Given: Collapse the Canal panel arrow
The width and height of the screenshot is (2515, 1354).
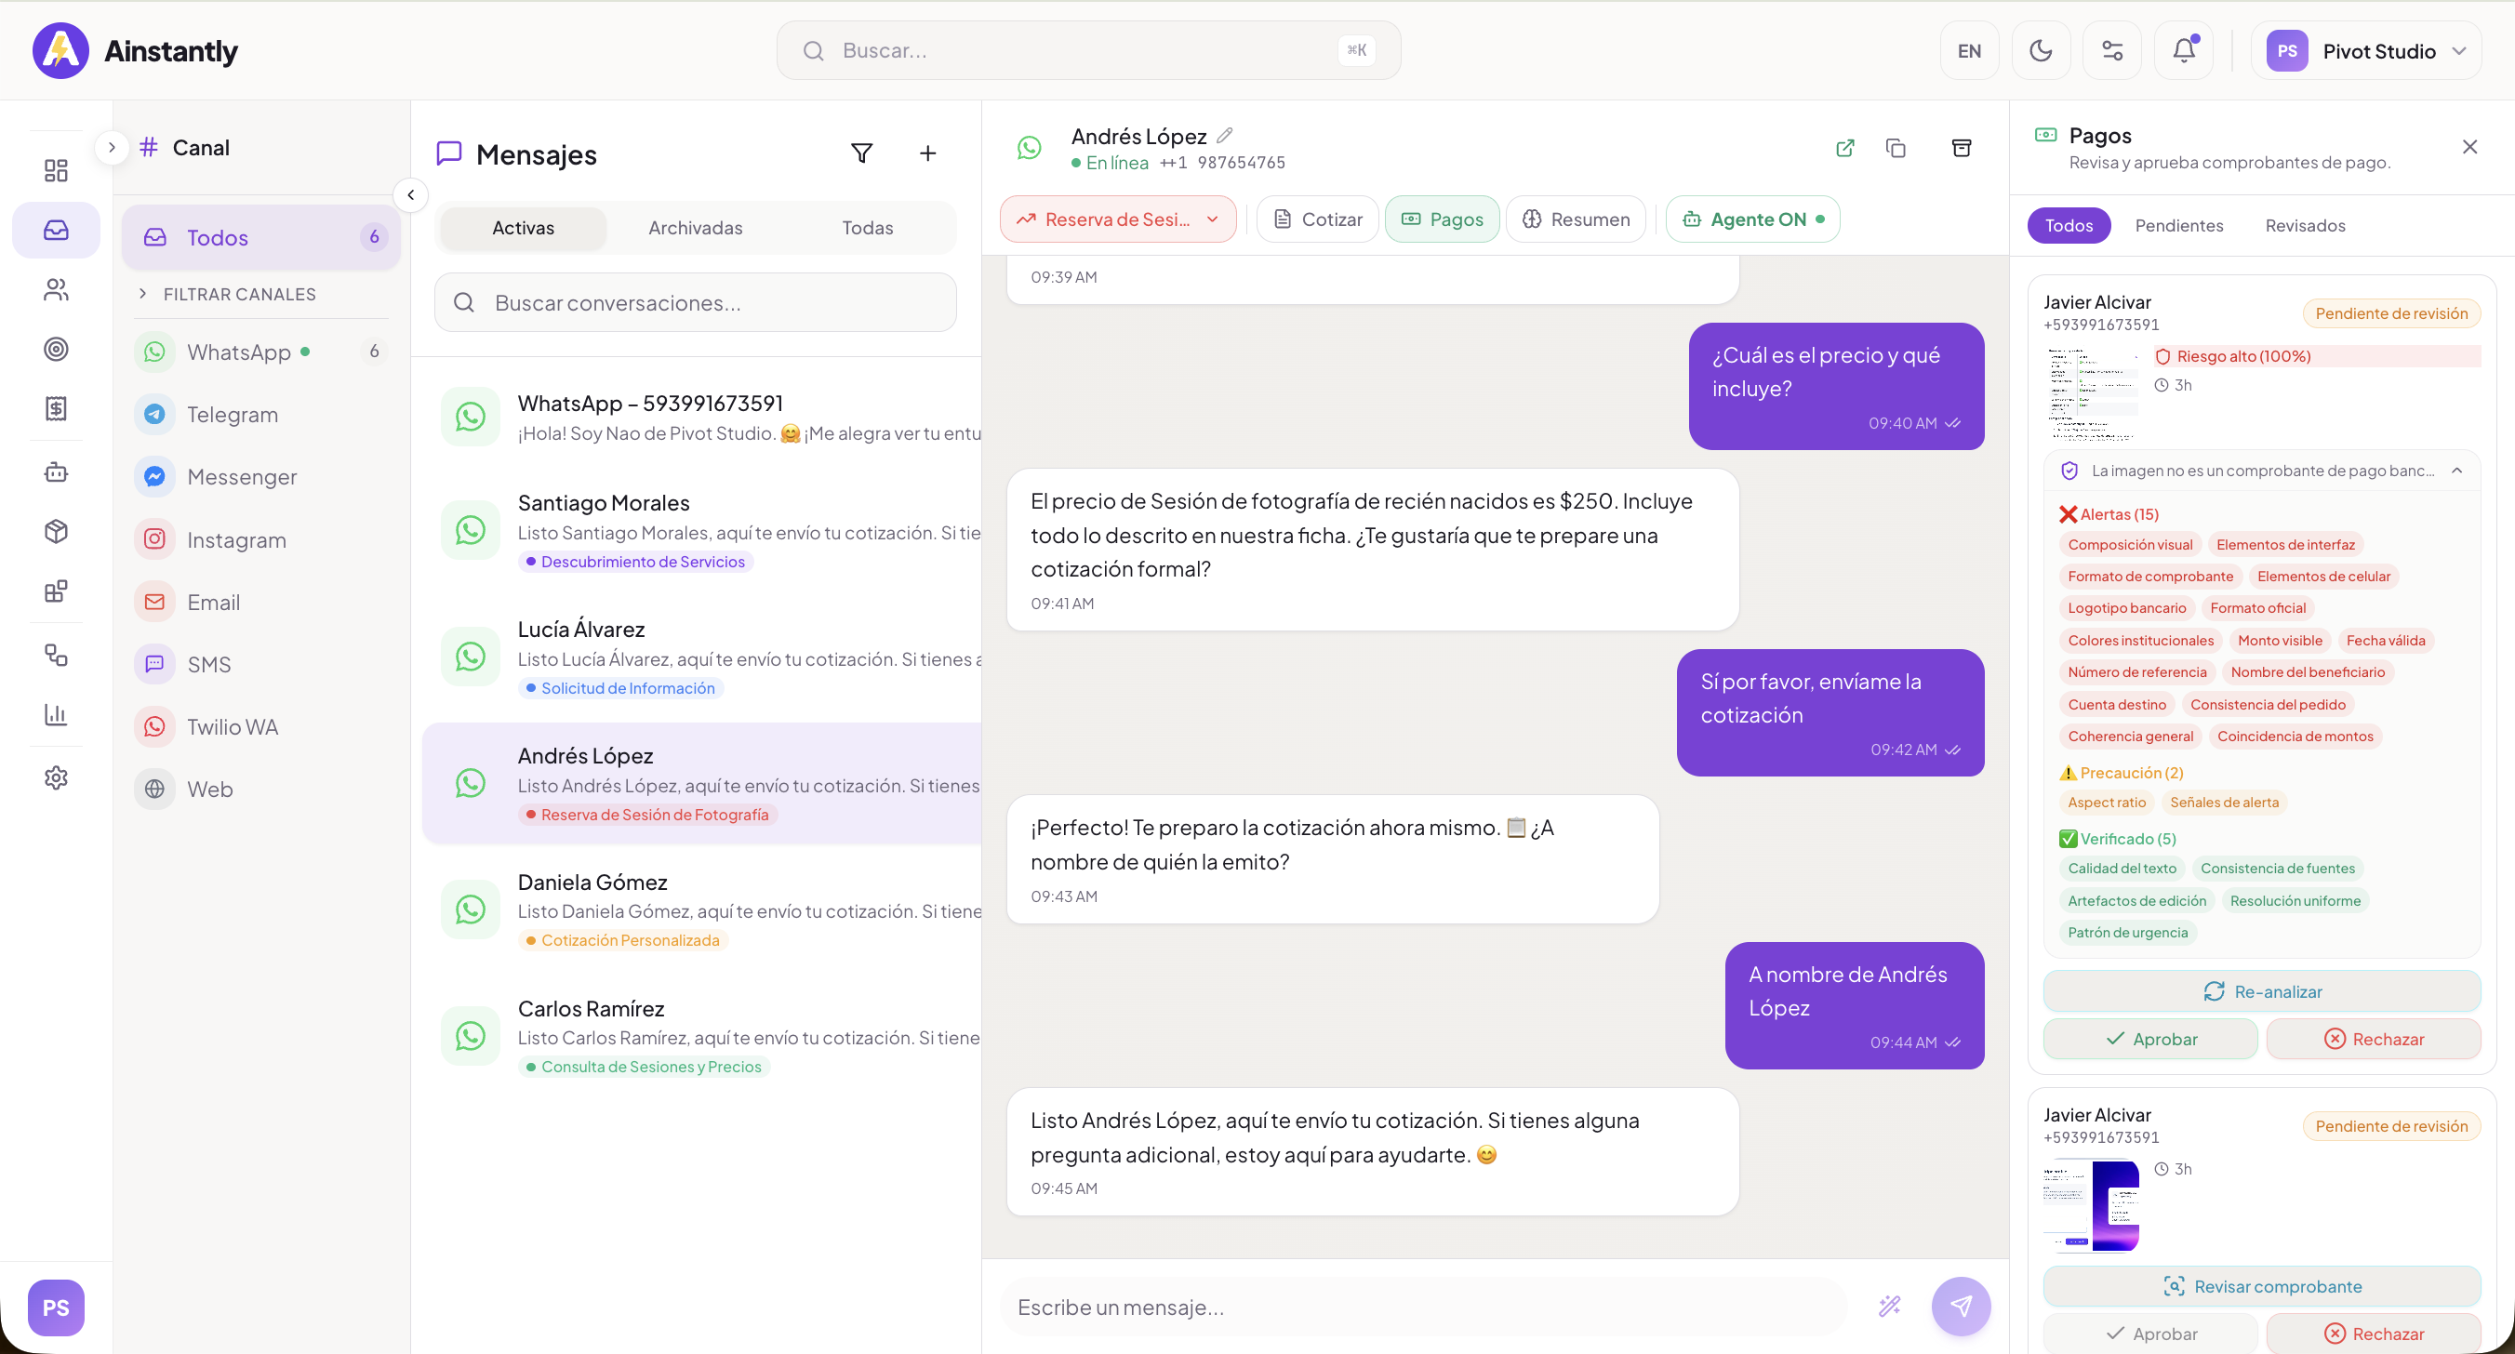Looking at the screenshot, I should (x=411, y=195).
